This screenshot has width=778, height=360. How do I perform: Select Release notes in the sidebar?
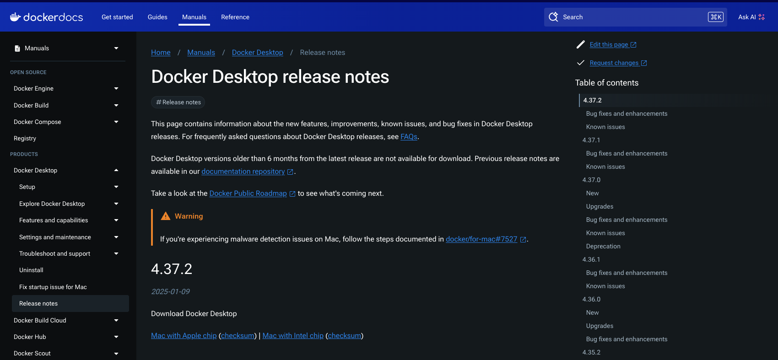click(70, 303)
